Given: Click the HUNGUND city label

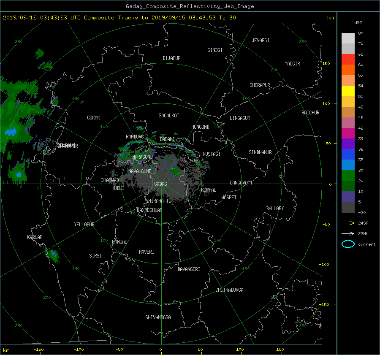Looking at the screenshot, I should [200, 127].
